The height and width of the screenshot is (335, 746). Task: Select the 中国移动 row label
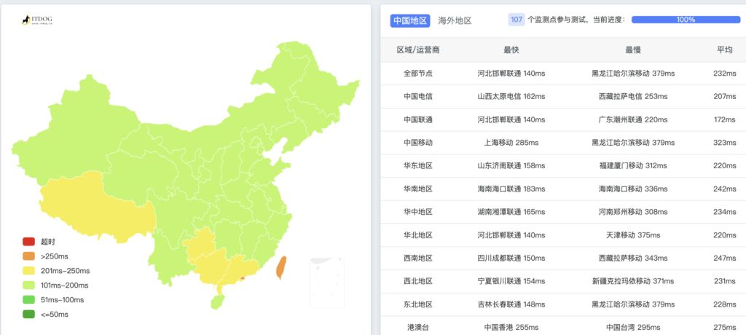click(418, 142)
